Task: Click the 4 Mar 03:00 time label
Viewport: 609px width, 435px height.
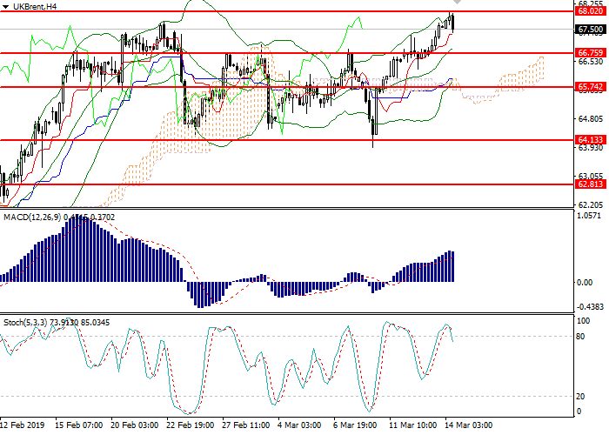Action: point(300,426)
